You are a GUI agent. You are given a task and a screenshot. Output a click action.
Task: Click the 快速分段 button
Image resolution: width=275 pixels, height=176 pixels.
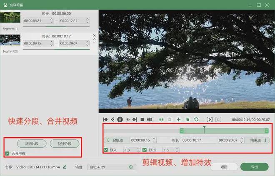pos(65,144)
